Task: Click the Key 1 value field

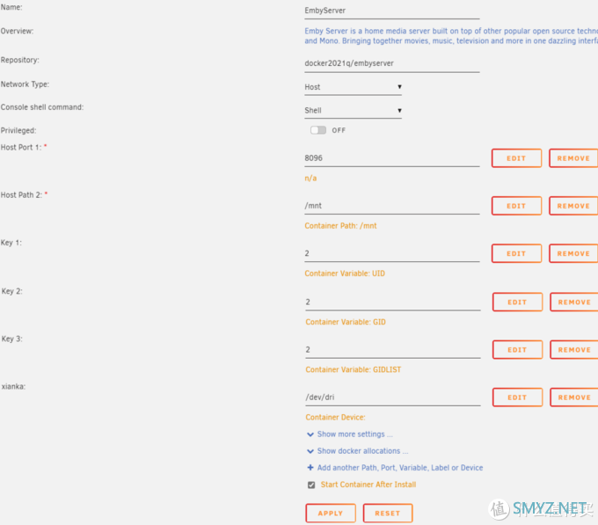Action: [x=391, y=253]
